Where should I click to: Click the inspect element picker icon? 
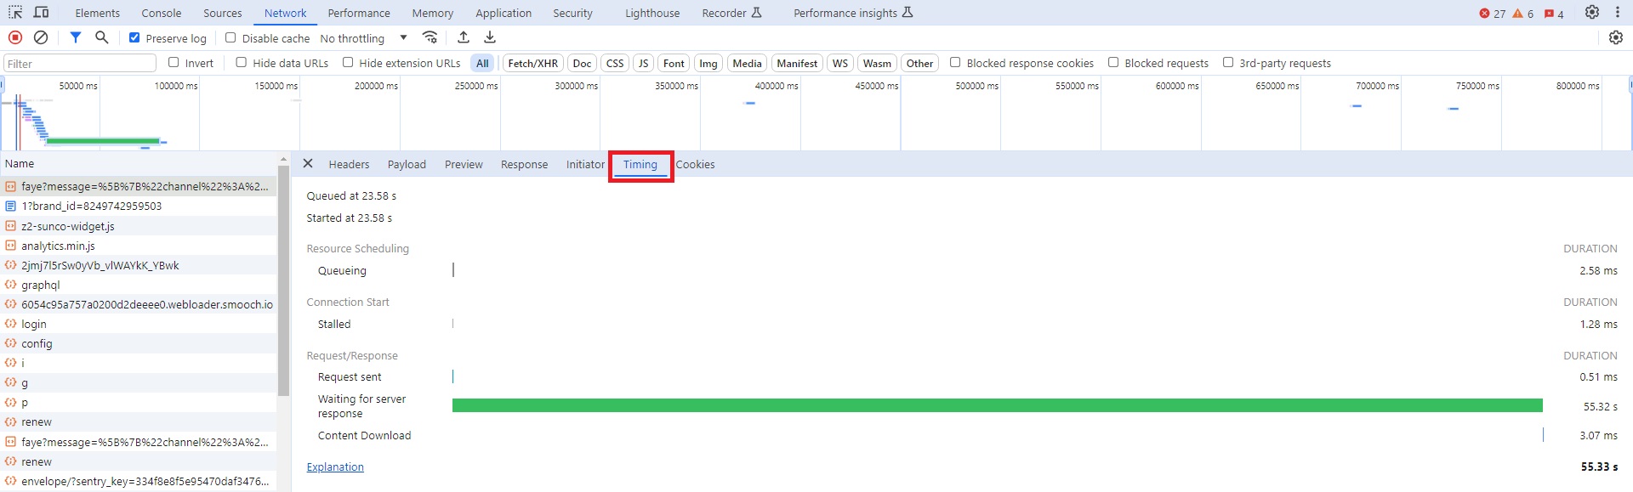click(15, 13)
